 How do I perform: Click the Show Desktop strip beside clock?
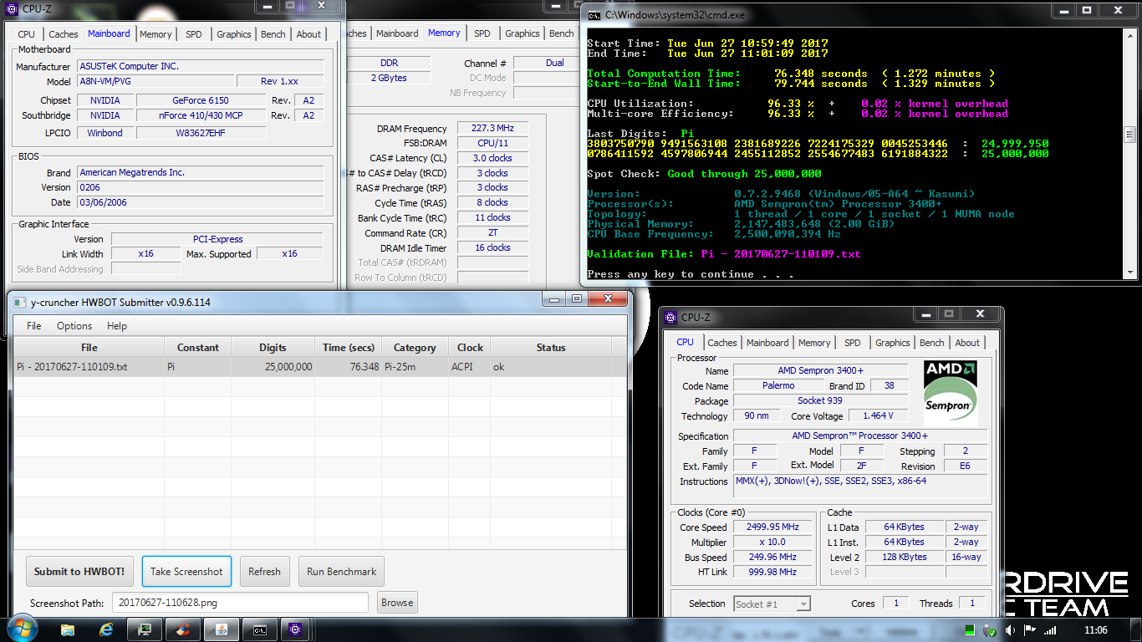(1137, 629)
